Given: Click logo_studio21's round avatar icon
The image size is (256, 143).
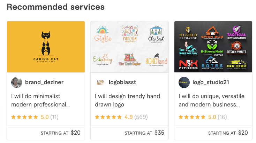Looking at the screenshot, I should (184, 82).
